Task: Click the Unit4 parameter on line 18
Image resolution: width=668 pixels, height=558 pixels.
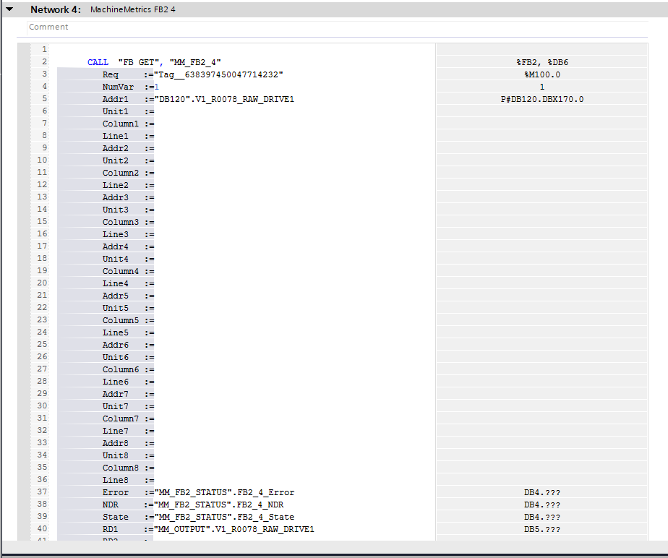Action: 116,259
